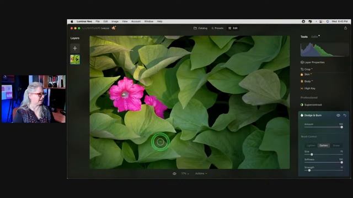This screenshot has width=353, height=198.
Task: Switch to the Presets view
Action: pos(217,28)
